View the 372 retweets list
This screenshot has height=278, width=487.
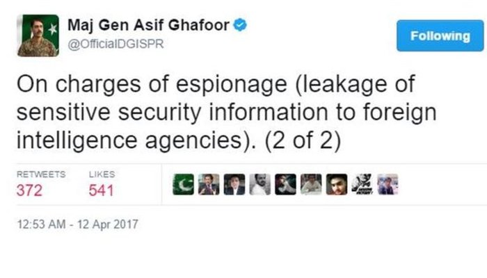coord(29,190)
